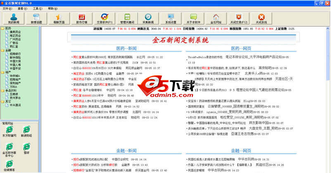Select 中国太保 in the tree

click(15, 61)
